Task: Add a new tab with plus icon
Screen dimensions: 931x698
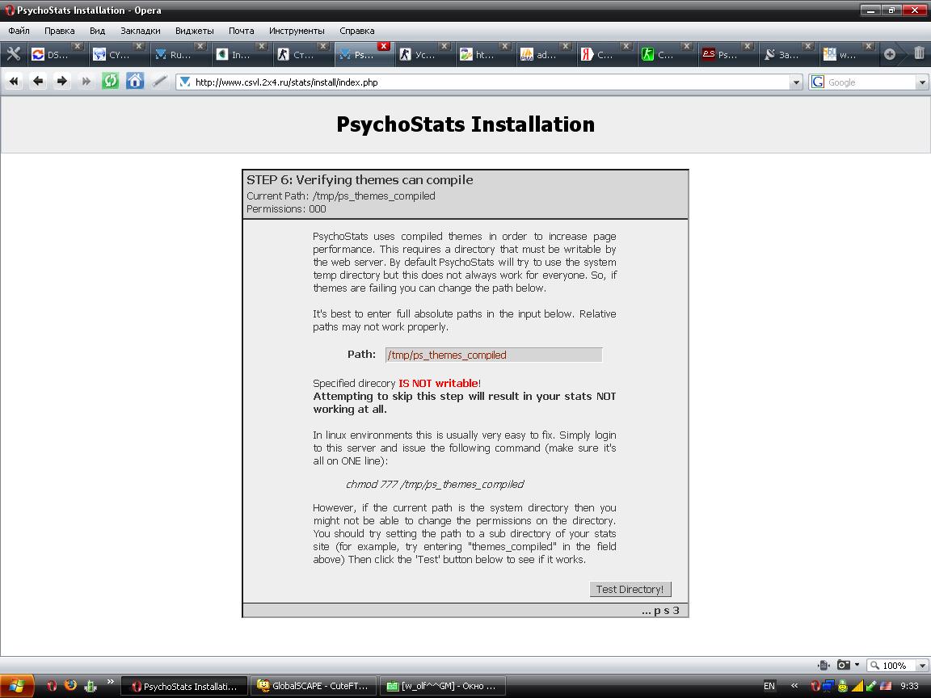Action: pos(890,54)
